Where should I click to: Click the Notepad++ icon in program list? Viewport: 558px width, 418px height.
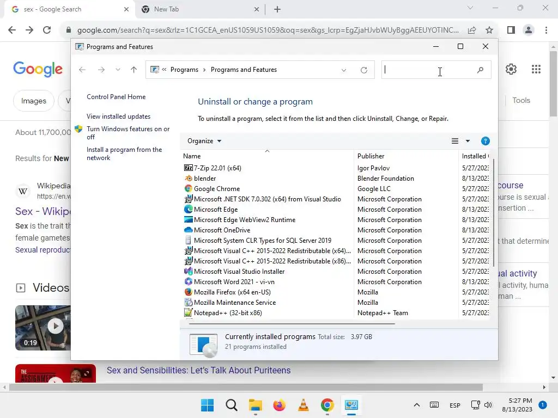point(188,313)
